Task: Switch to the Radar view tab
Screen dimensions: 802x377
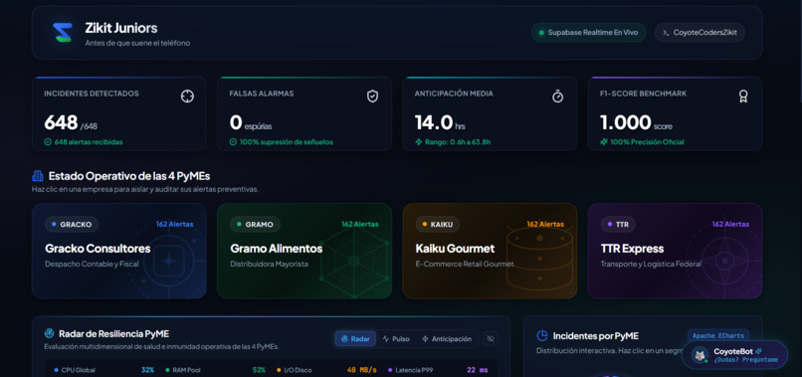Action: coord(355,338)
